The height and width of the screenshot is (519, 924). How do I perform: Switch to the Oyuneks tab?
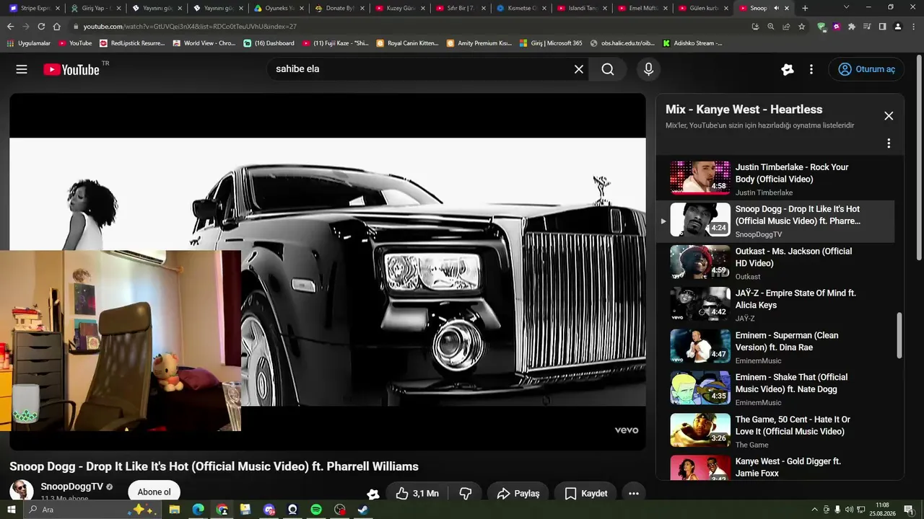click(x=279, y=8)
